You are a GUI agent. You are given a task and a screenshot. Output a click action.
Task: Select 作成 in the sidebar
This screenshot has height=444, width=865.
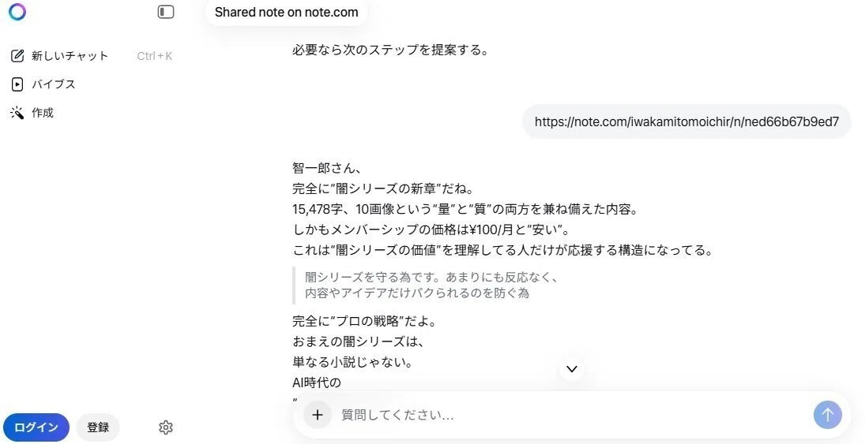point(43,113)
